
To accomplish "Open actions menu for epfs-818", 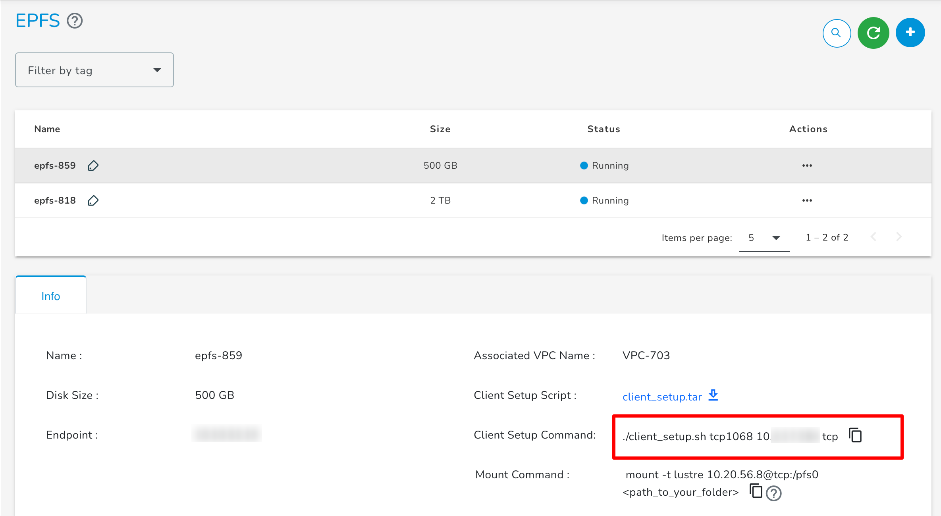I will pyautogui.click(x=807, y=200).
